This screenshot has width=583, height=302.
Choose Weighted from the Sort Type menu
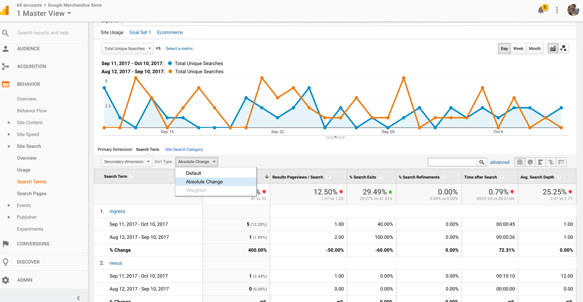point(196,190)
